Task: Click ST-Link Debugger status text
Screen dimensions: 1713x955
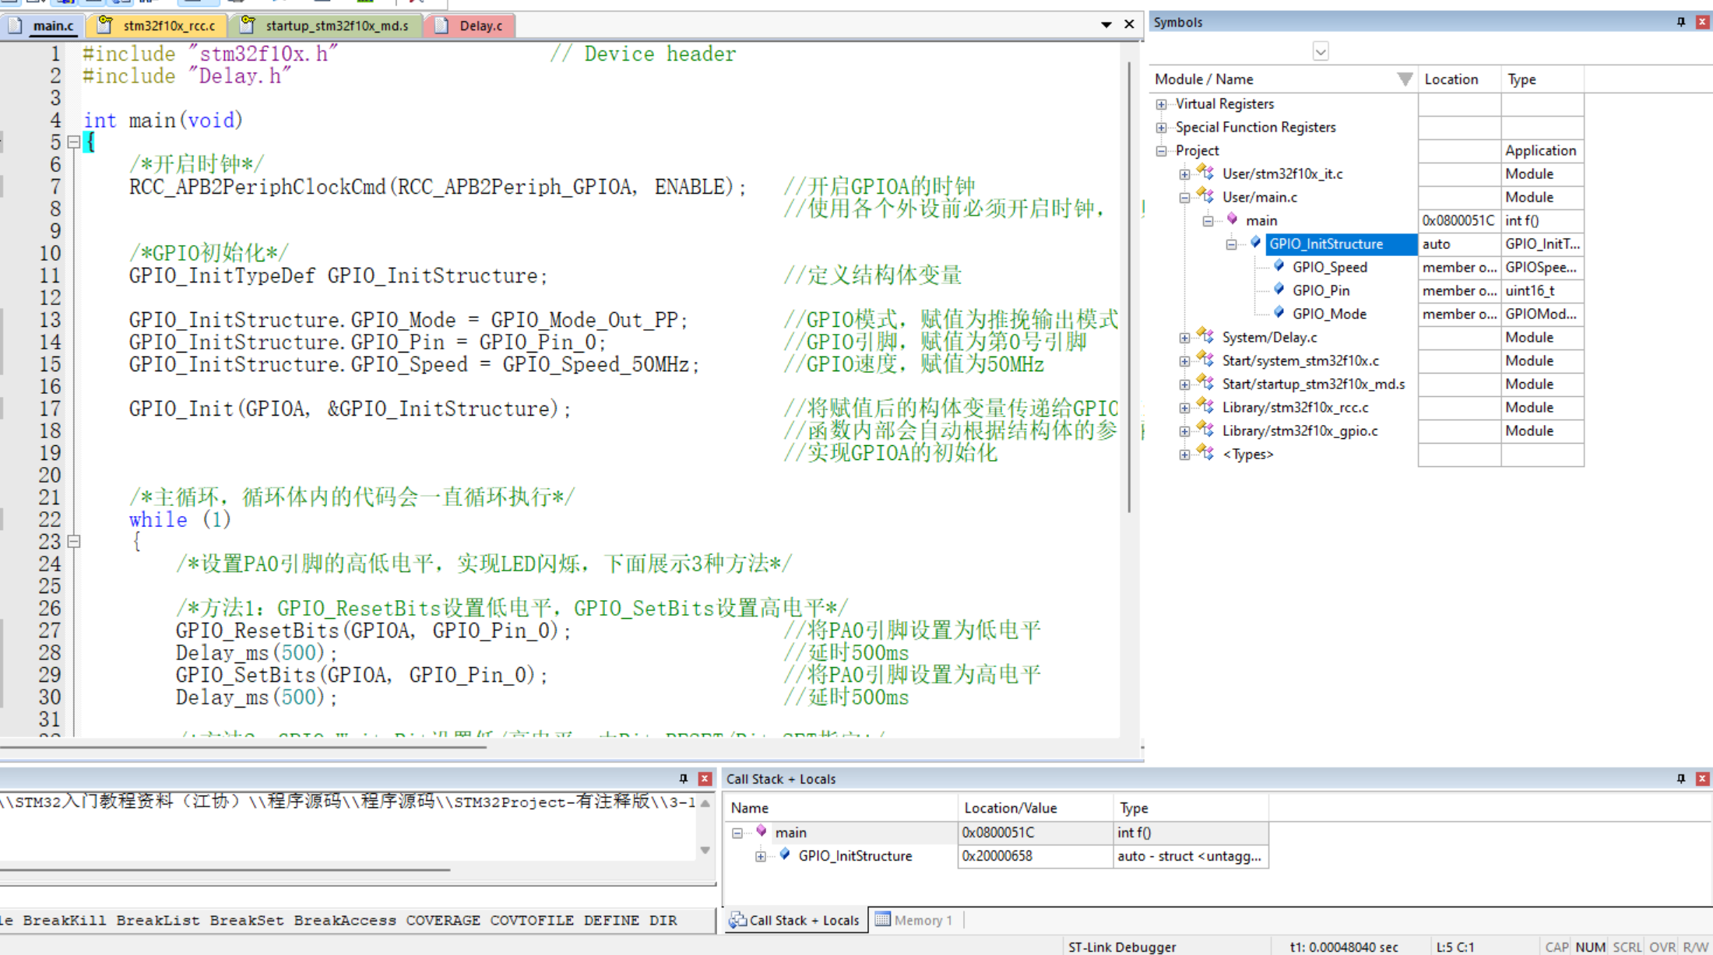Action: [x=1122, y=946]
